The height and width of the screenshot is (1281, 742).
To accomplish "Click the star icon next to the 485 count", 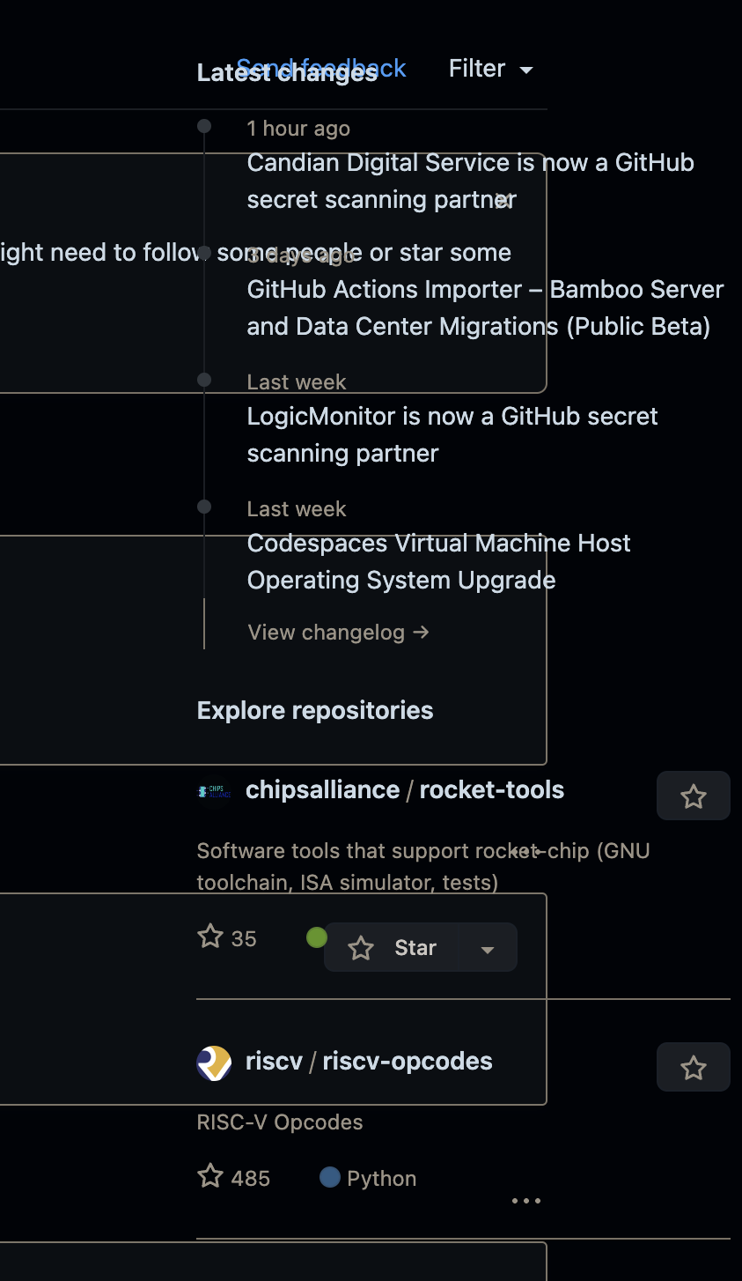I will click(x=210, y=1176).
